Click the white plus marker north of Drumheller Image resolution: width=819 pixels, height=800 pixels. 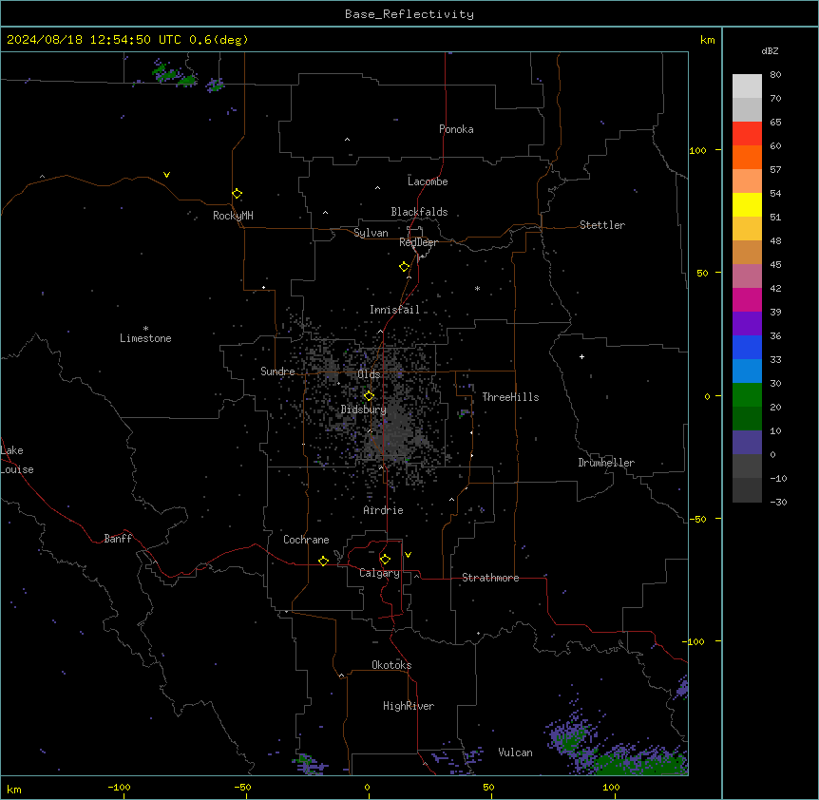581,356
